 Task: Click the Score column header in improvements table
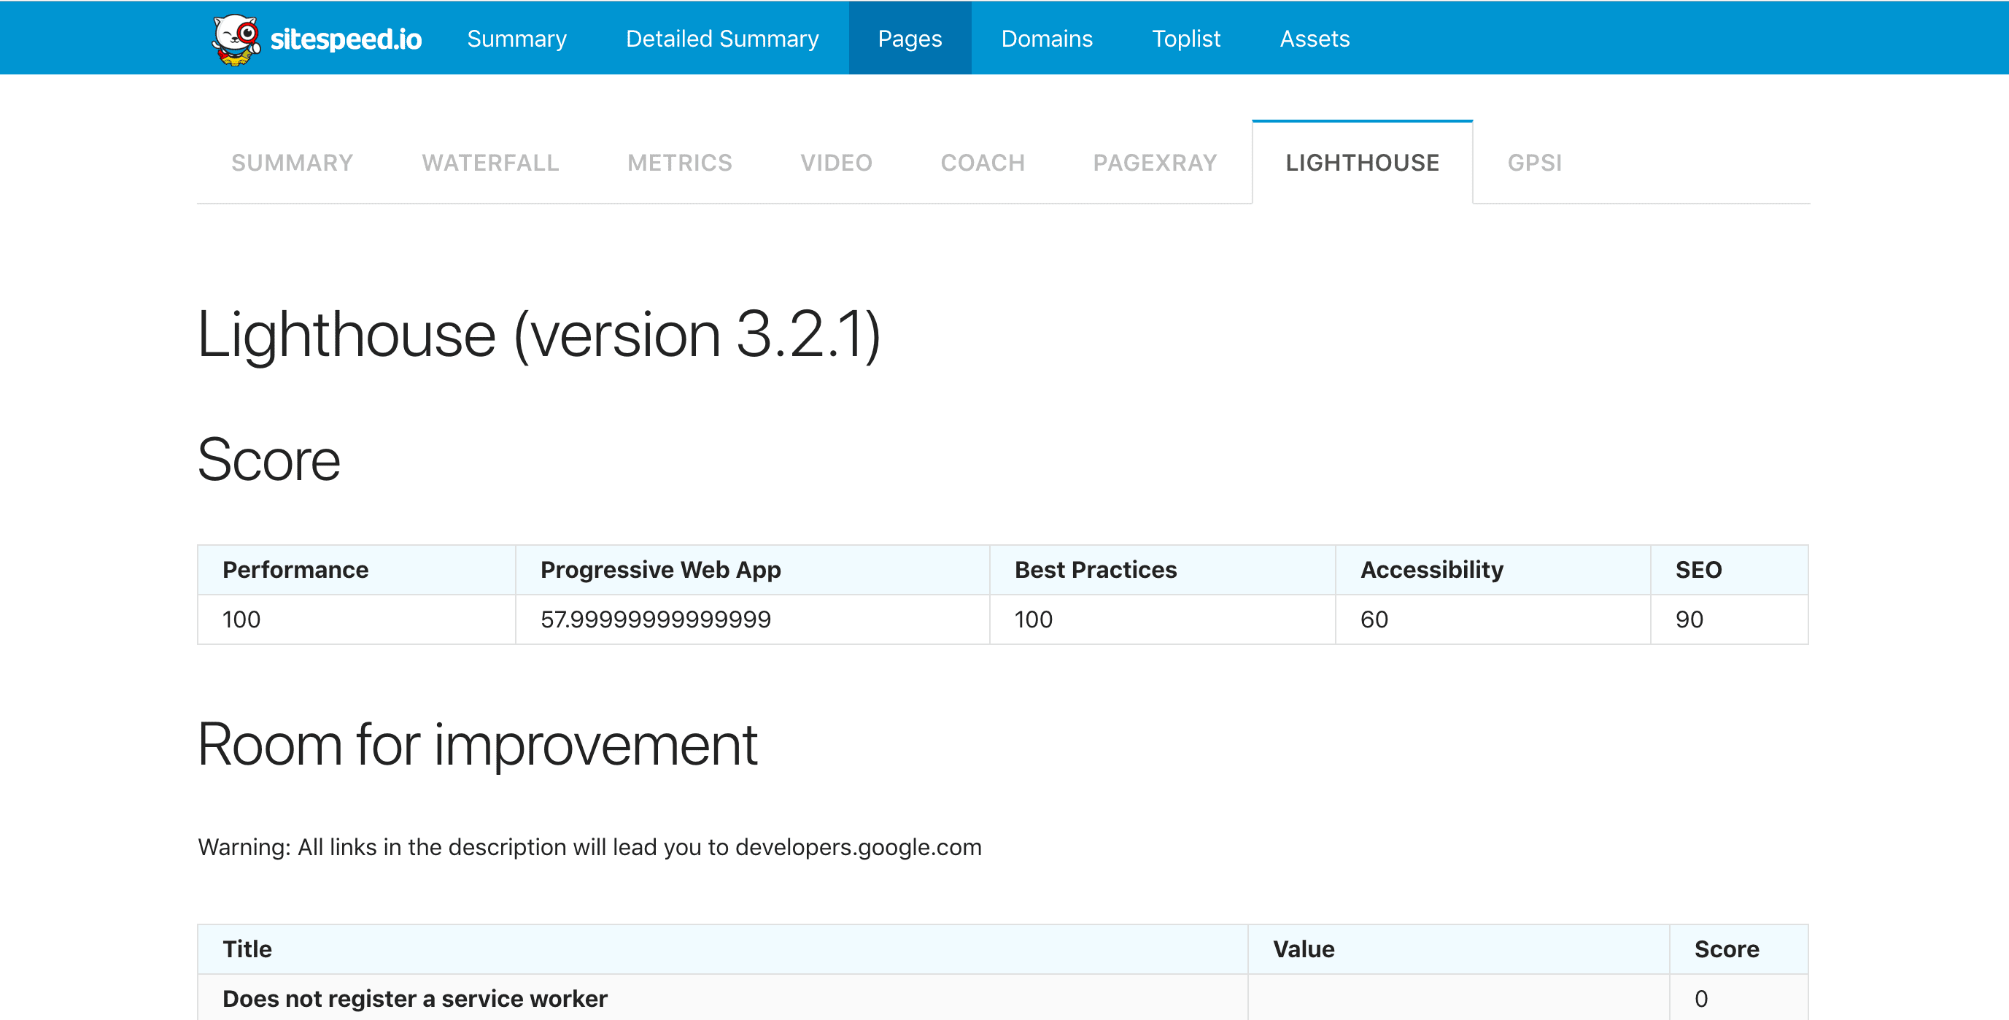click(x=1726, y=949)
